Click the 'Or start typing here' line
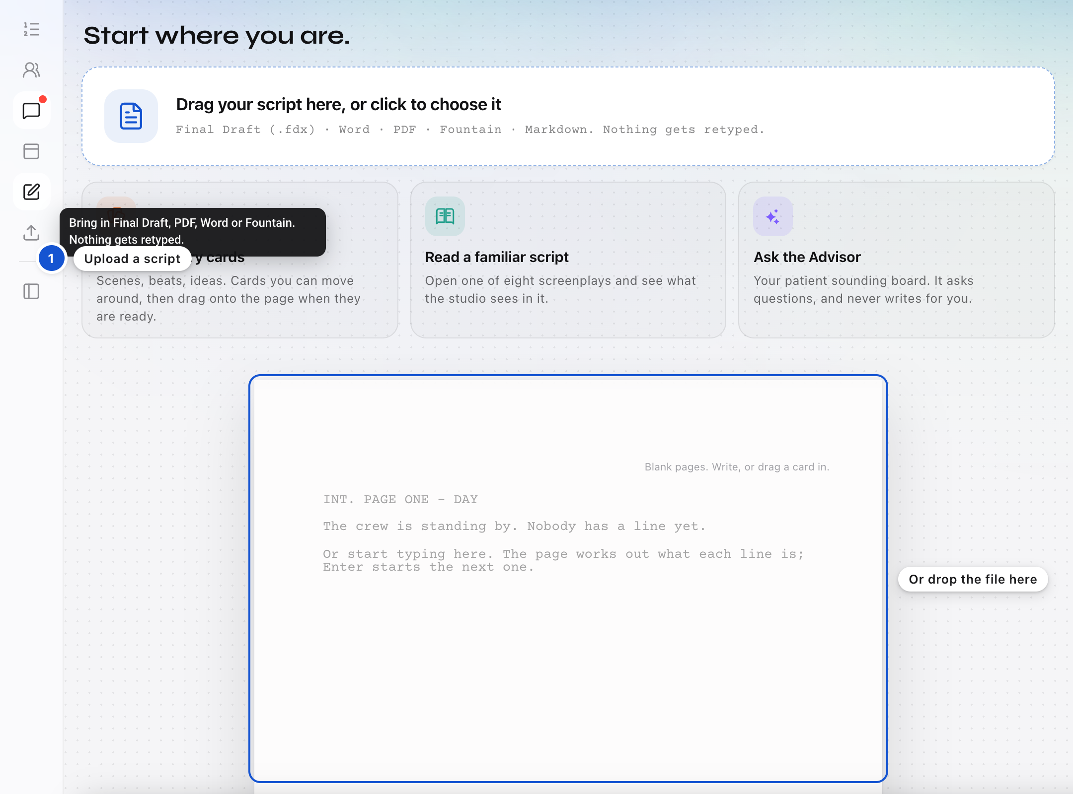Screen dimensions: 1073x794 pos(563,560)
